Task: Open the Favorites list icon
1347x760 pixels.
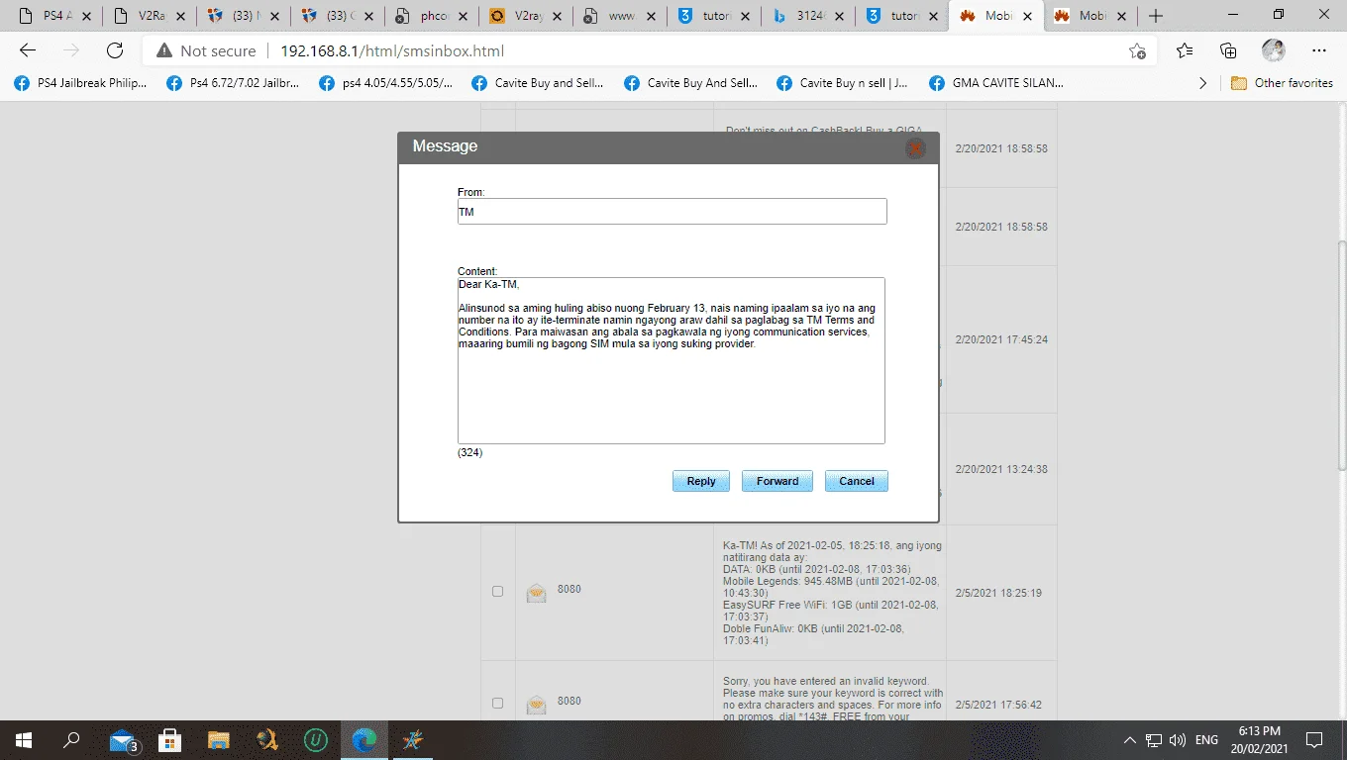Action: click(1185, 50)
